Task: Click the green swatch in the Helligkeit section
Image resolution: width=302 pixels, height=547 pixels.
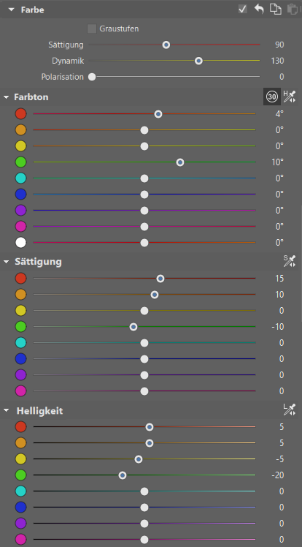Action: pos(21,475)
